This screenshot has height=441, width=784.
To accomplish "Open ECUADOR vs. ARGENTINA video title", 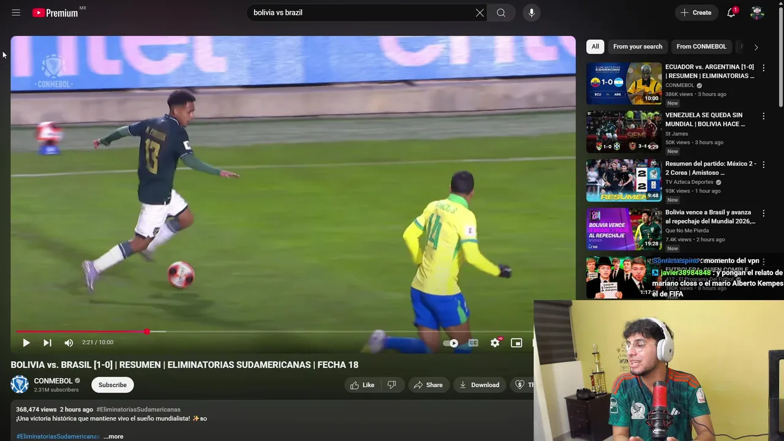I will pos(710,71).
